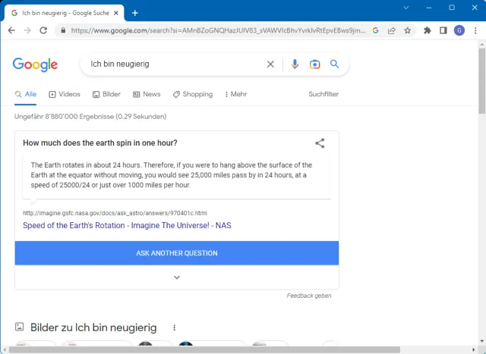Image resolution: width=486 pixels, height=354 pixels.
Task: Open a new browser tab
Action: pyautogui.click(x=135, y=13)
